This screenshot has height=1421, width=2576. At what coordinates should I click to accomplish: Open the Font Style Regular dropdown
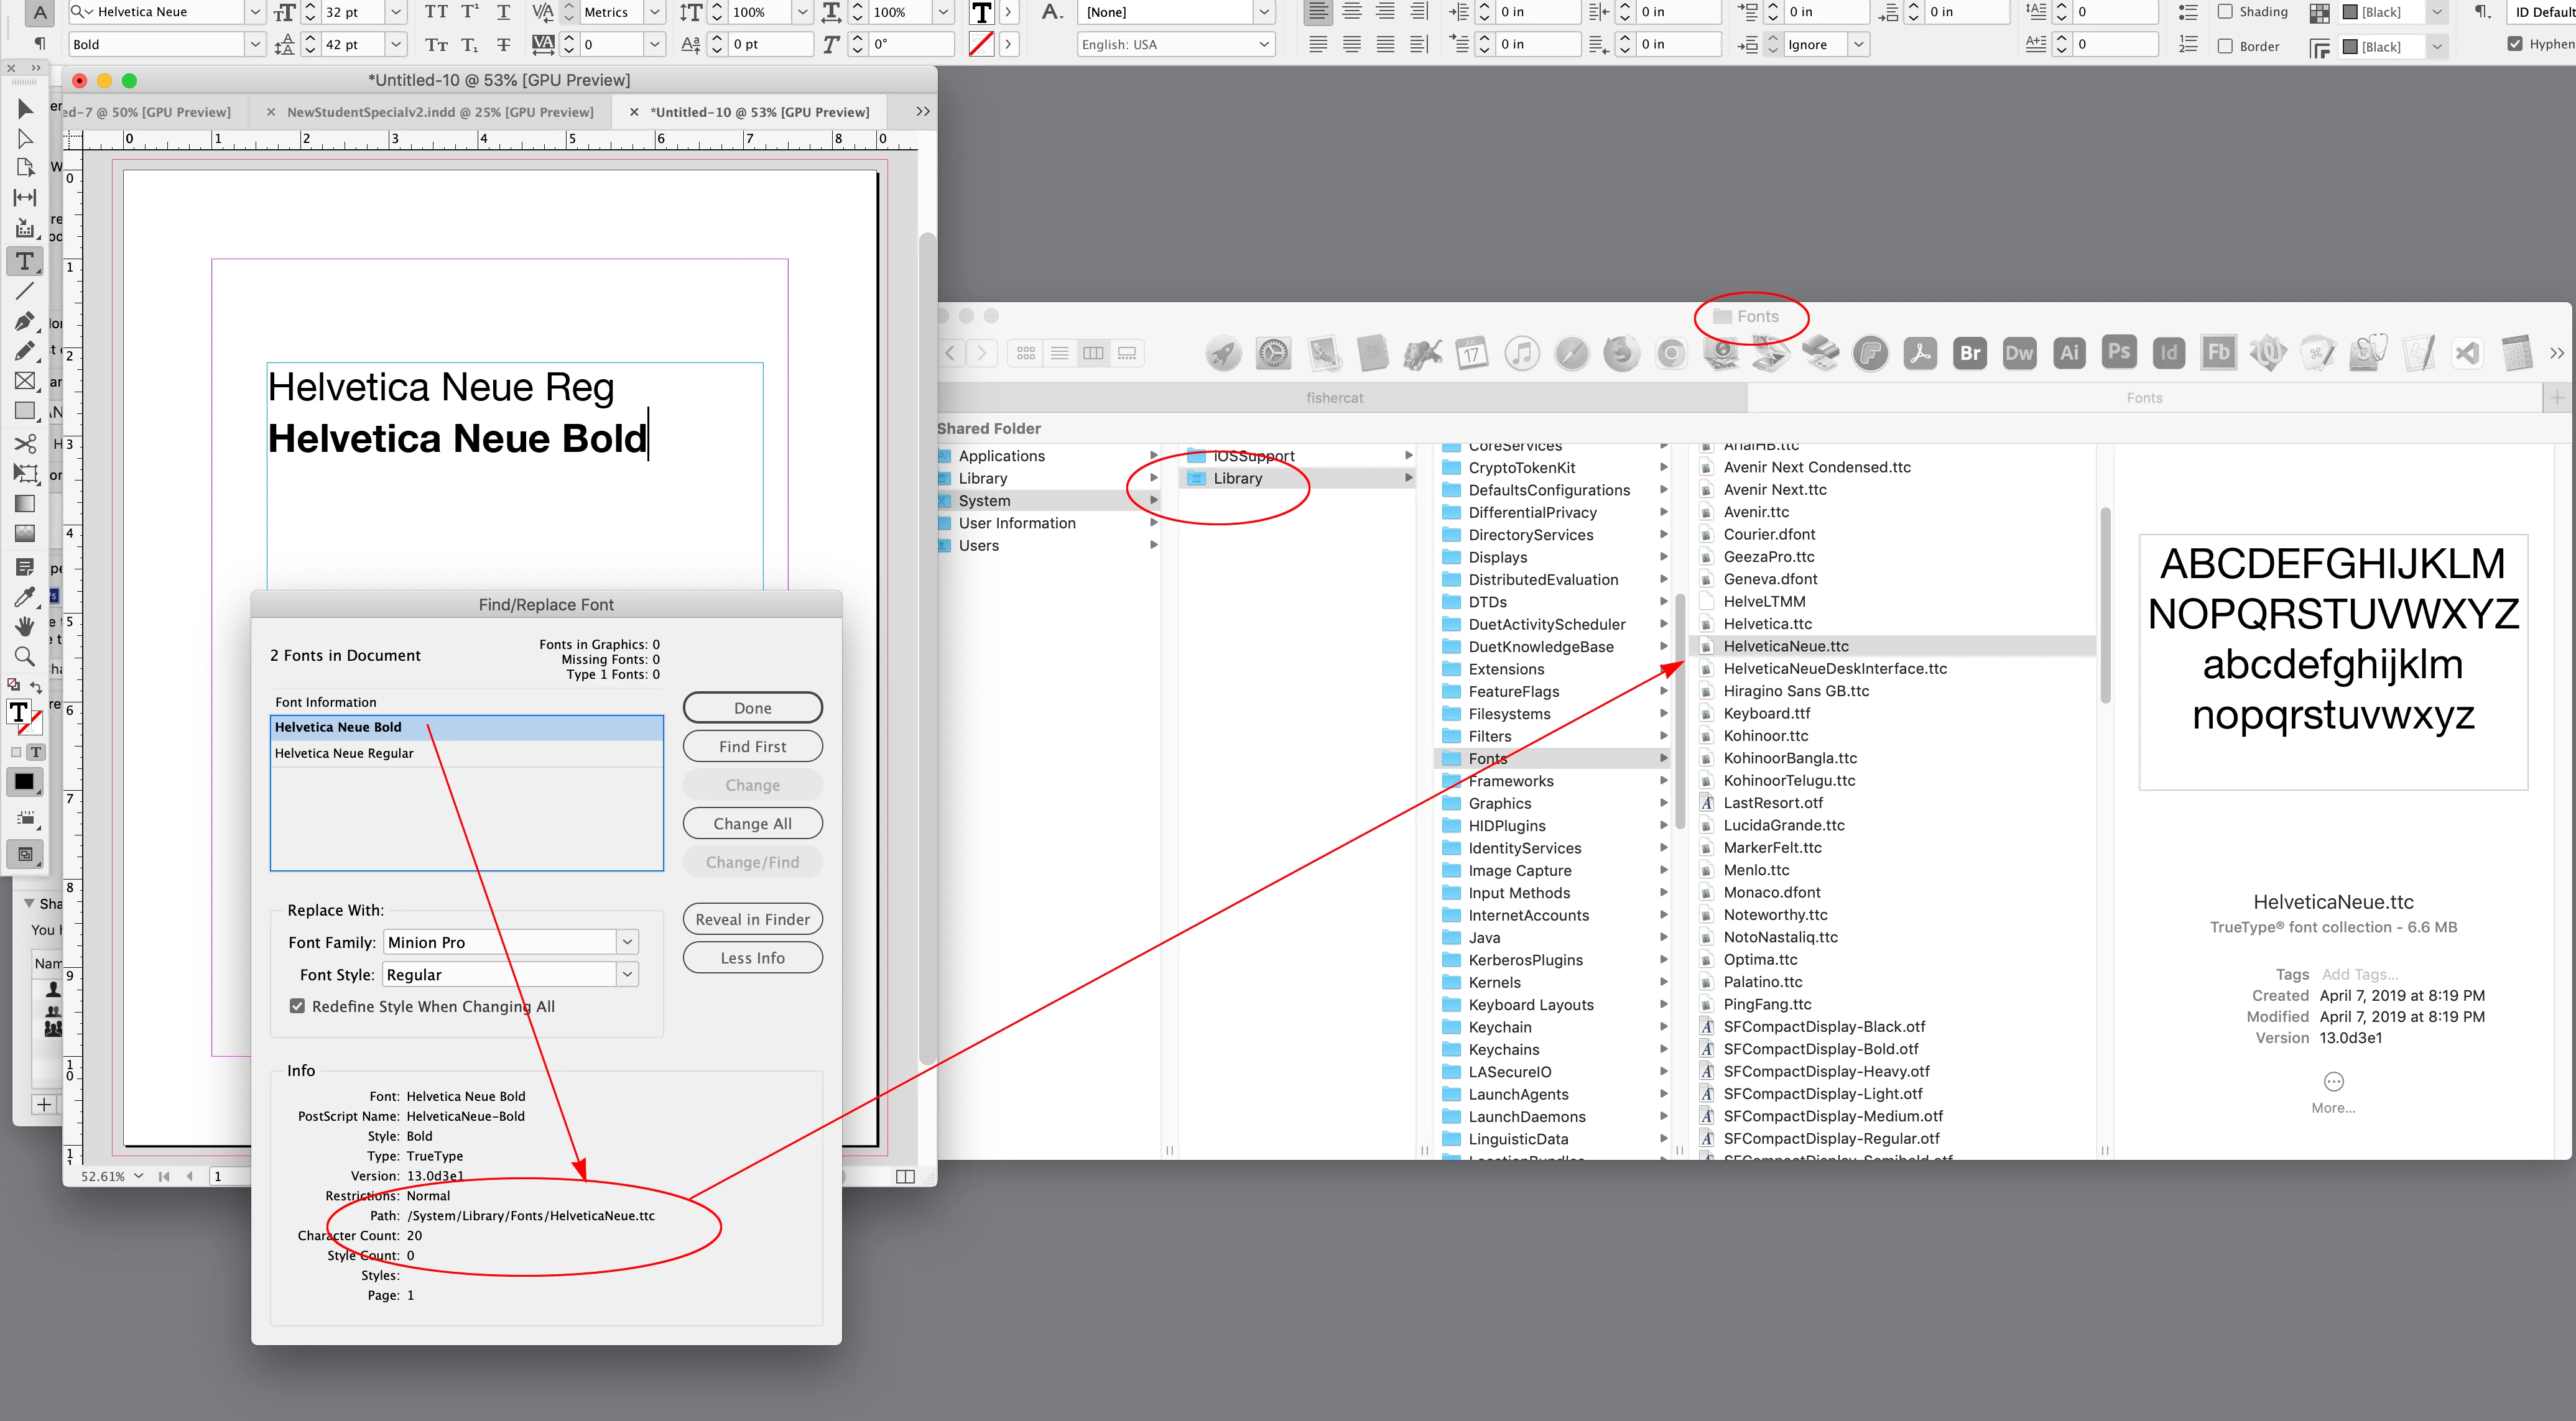(627, 974)
